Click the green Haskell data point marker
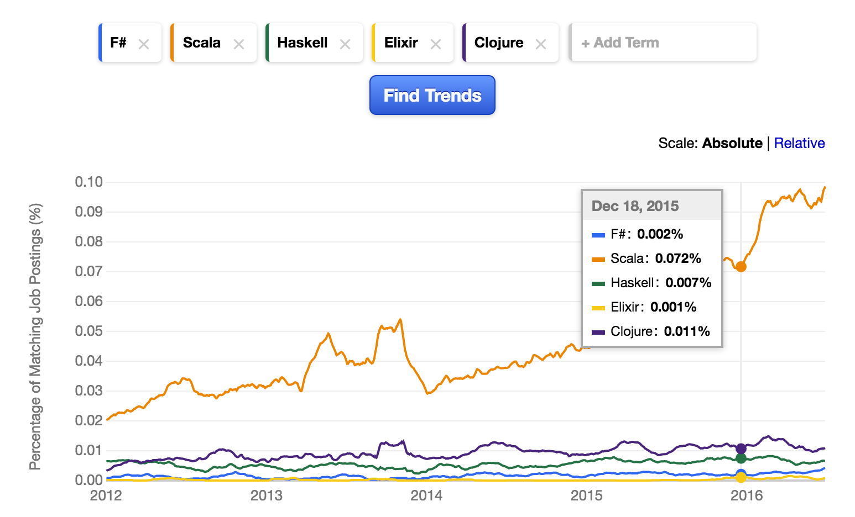The image size is (855, 517). tap(741, 458)
